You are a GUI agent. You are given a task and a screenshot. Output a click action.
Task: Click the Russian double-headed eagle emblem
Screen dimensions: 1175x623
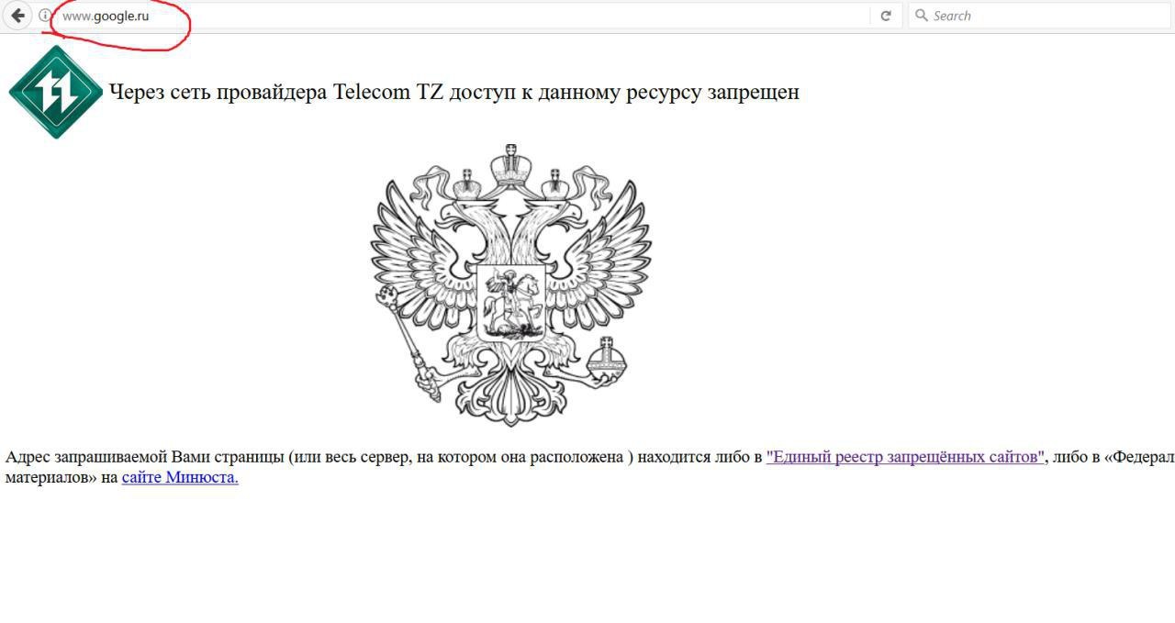pyautogui.click(x=511, y=284)
